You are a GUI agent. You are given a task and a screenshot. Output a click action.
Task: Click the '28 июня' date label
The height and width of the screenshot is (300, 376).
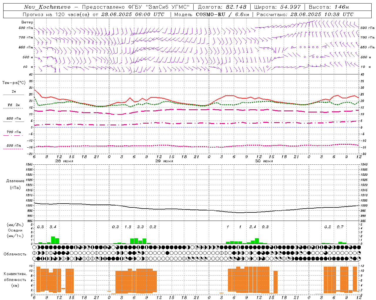[64, 161]
